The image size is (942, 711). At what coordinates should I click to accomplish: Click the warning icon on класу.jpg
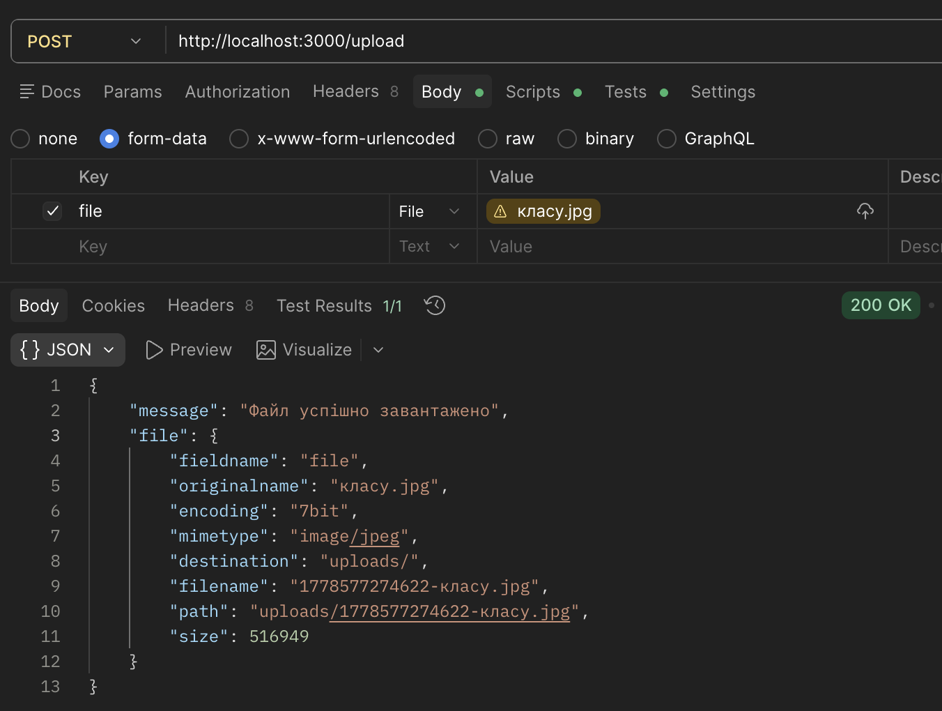coord(500,211)
